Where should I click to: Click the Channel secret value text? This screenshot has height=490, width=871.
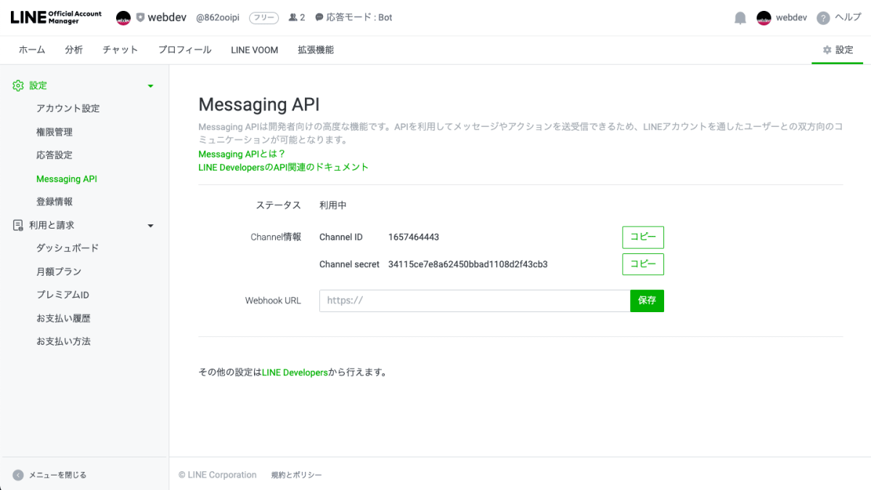[468, 264]
